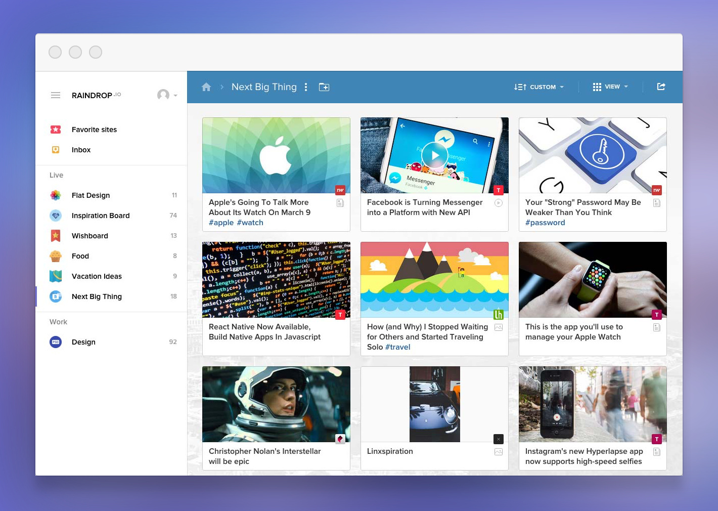Open the Instagram Hyperlapse phone thumbnail
This screenshot has height=511, width=718.
point(593,404)
